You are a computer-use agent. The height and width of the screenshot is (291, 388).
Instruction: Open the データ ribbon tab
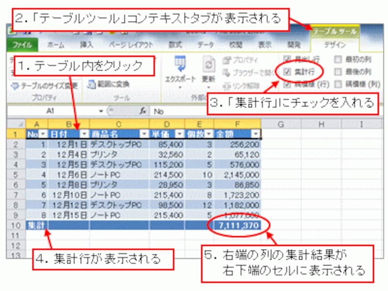click(206, 45)
